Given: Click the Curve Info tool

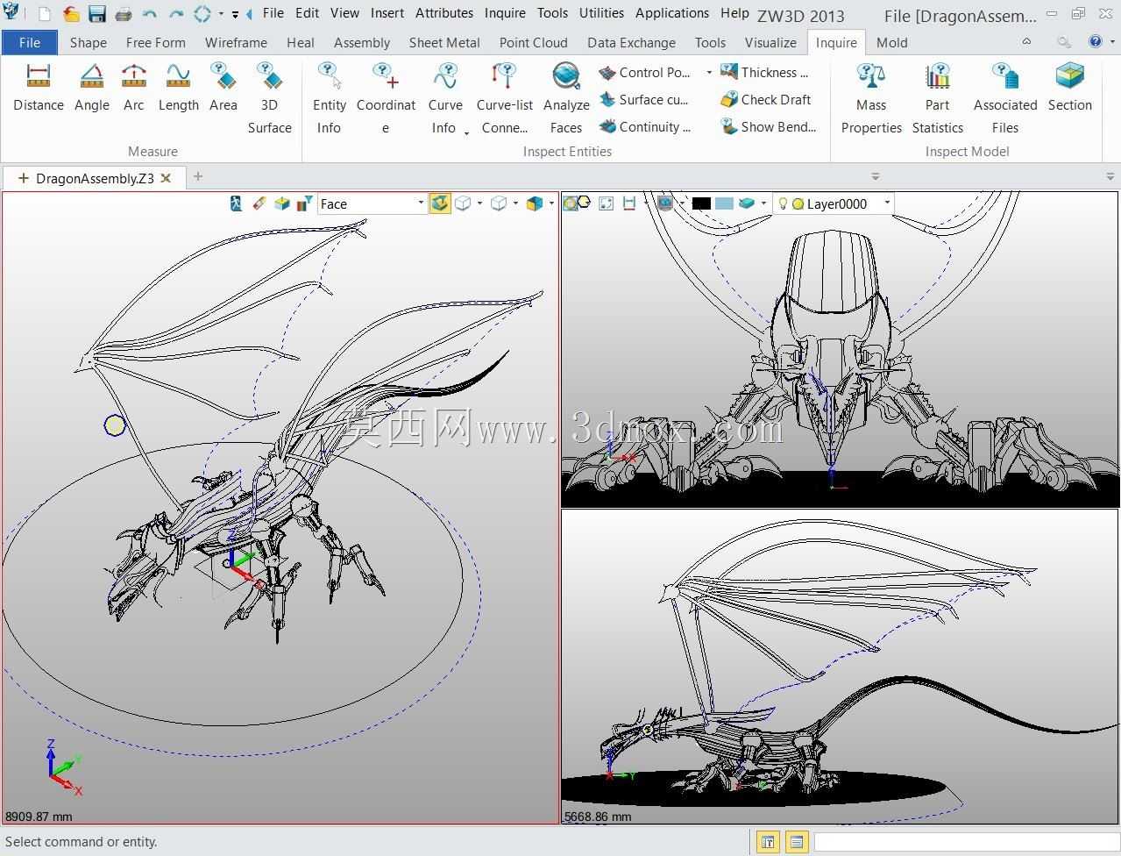Looking at the screenshot, I should coord(445,99).
